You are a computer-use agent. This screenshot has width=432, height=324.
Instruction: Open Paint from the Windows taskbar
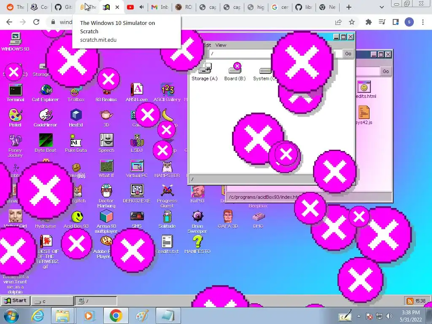pyautogui.click(x=142, y=316)
